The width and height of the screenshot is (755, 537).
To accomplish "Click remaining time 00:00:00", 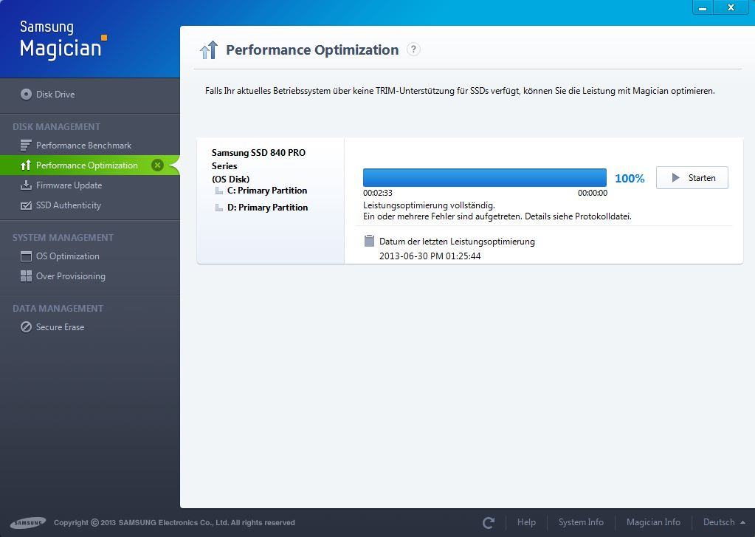I will 592,193.
